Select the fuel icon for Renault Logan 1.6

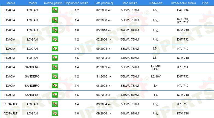pyautogui.click(x=55, y=113)
